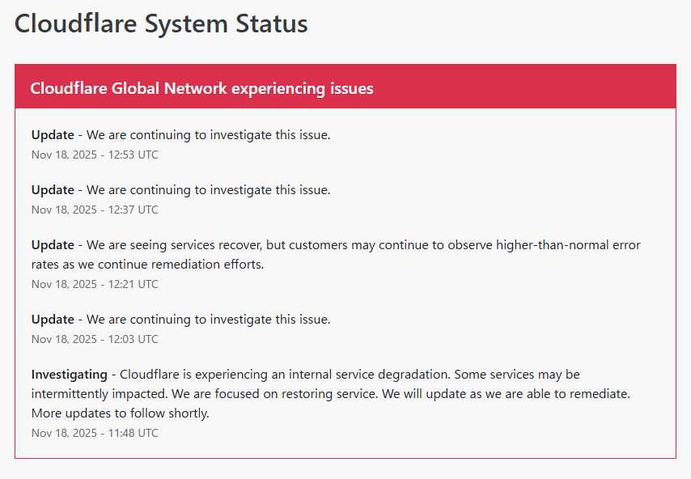Click the Nov 18, 2025 - 11:48 UTC timestamp
Screen dimensions: 691x479
click(95, 433)
